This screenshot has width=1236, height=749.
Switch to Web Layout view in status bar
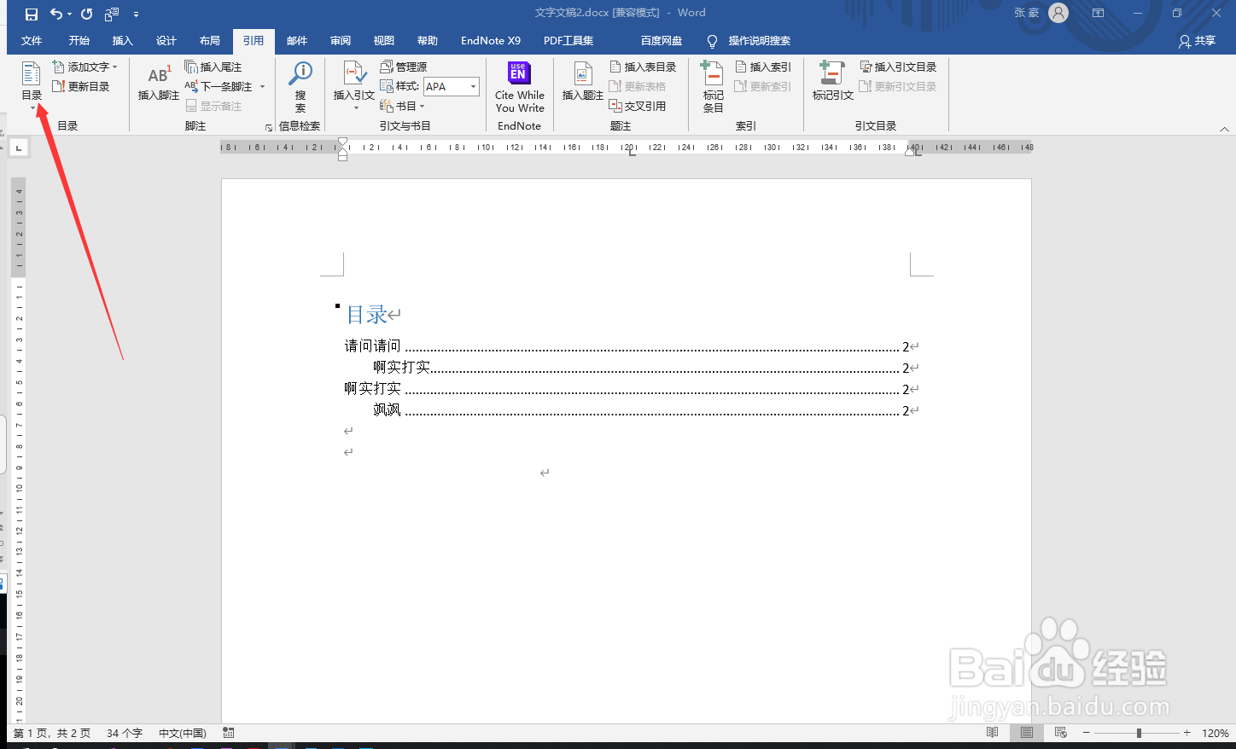tap(1061, 733)
